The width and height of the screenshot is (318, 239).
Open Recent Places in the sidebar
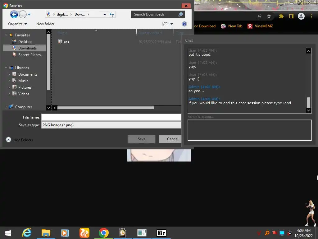30,55
